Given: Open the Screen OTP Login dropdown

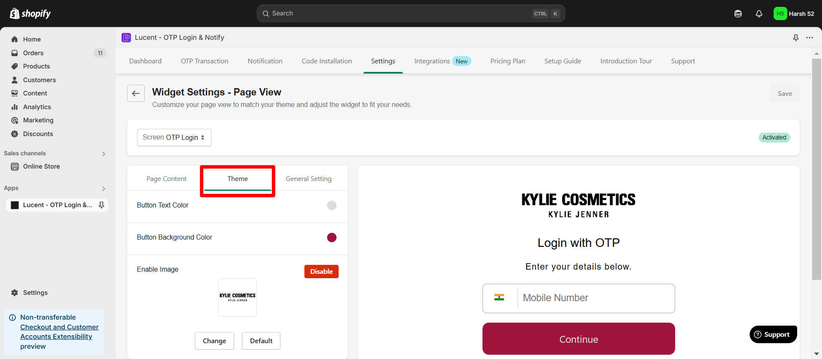Looking at the screenshot, I should click(x=174, y=137).
